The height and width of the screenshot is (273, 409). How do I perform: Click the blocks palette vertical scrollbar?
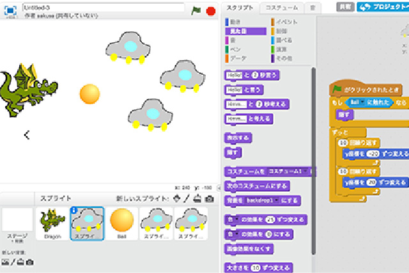[x=313, y=160]
